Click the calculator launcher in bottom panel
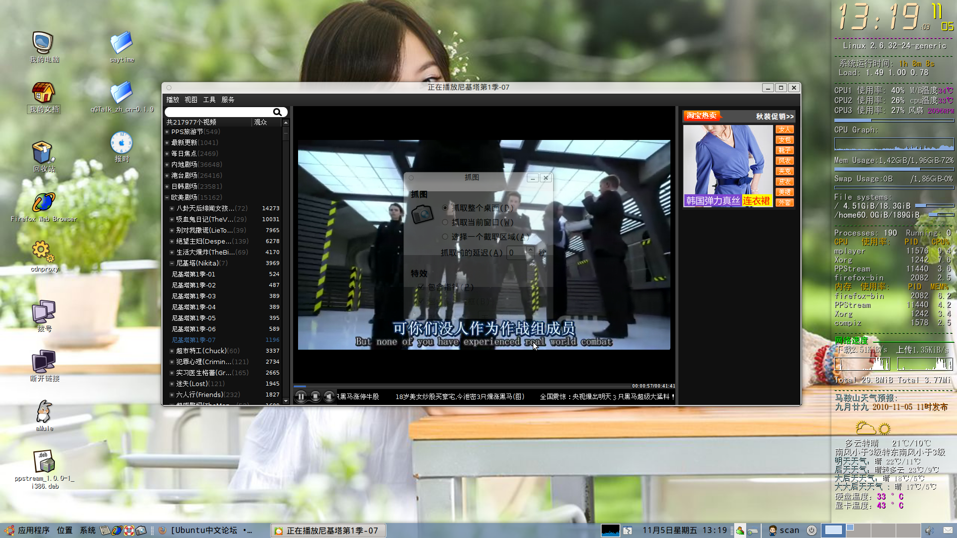Image resolution: width=957 pixels, height=538 pixels. tap(105, 531)
